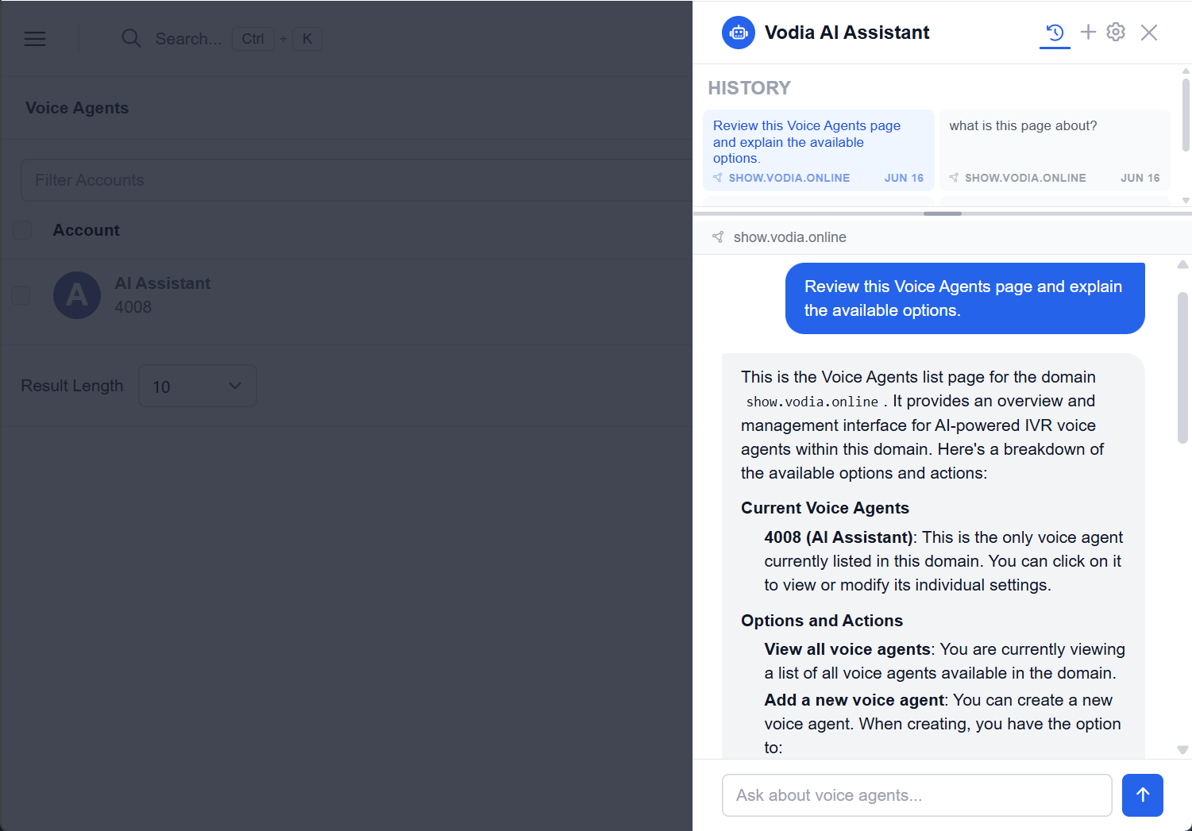Start a new chat with plus icon
Screen dimensions: 1192x831
(x=1088, y=32)
